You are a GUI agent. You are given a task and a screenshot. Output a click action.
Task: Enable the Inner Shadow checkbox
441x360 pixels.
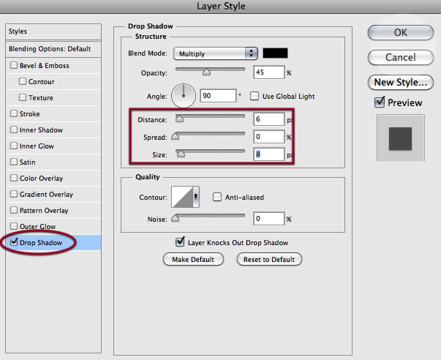pos(13,130)
